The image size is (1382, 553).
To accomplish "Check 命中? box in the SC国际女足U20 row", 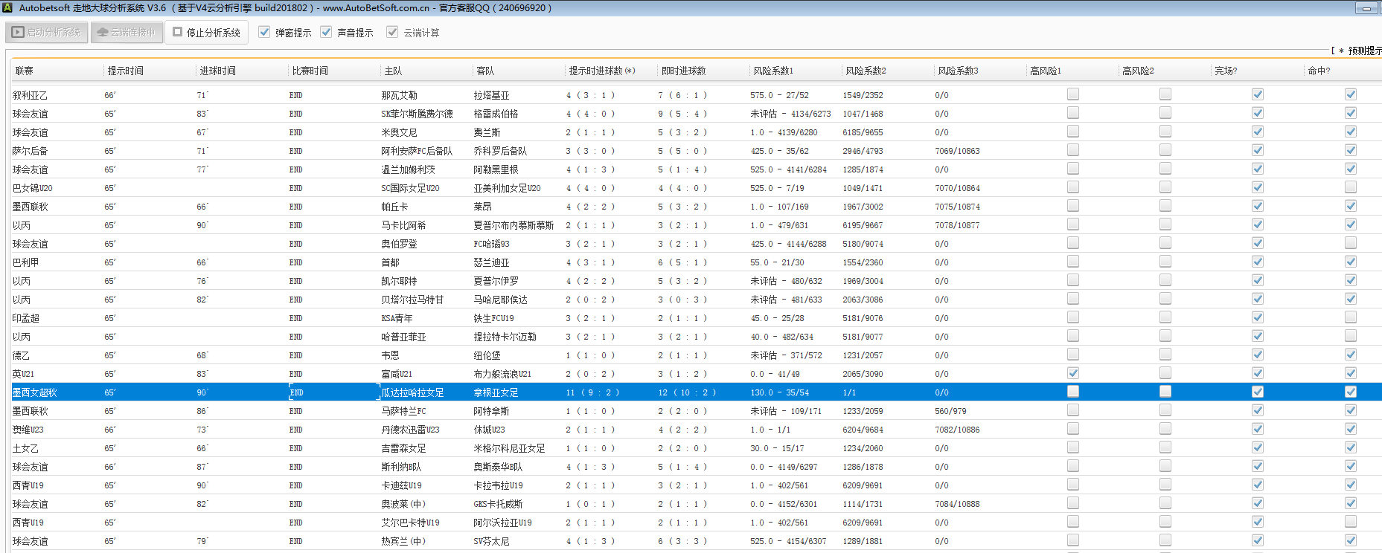I will [1350, 187].
